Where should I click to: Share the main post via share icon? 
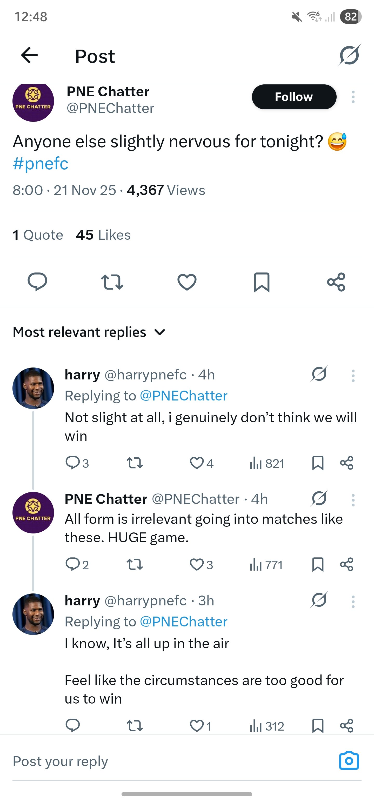pos(336,282)
